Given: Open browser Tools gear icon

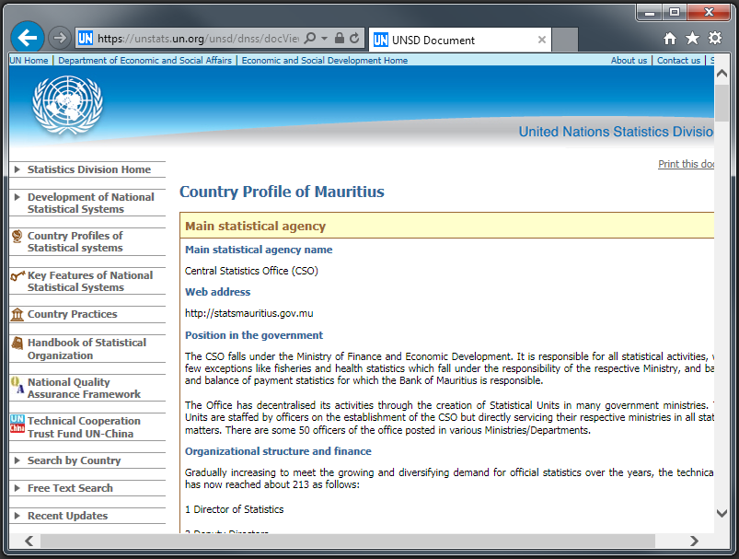Looking at the screenshot, I should click(715, 38).
